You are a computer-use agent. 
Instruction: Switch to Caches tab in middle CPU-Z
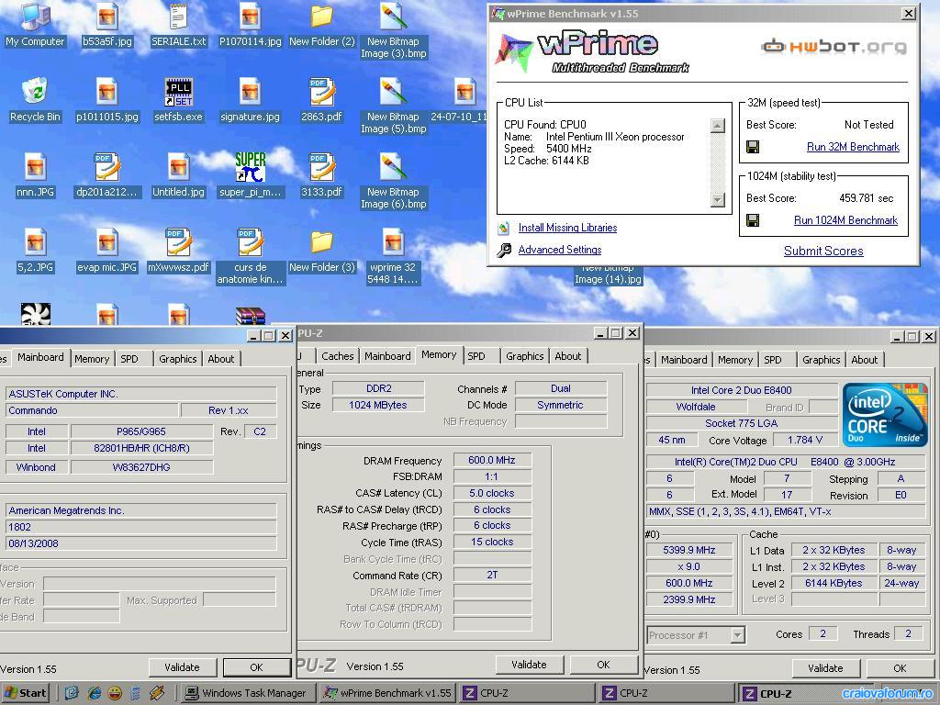pos(337,356)
